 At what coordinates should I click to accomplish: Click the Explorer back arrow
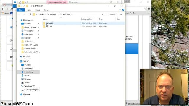point(19,14)
